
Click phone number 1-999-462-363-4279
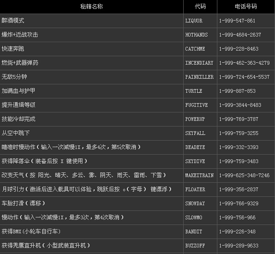[x=244, y=63]
